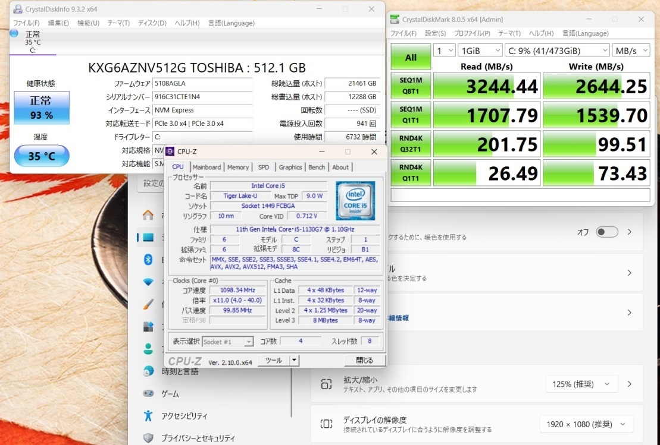Open the 125% display scale dropdown
The image size is (660, 445).
tap(581, 384)
